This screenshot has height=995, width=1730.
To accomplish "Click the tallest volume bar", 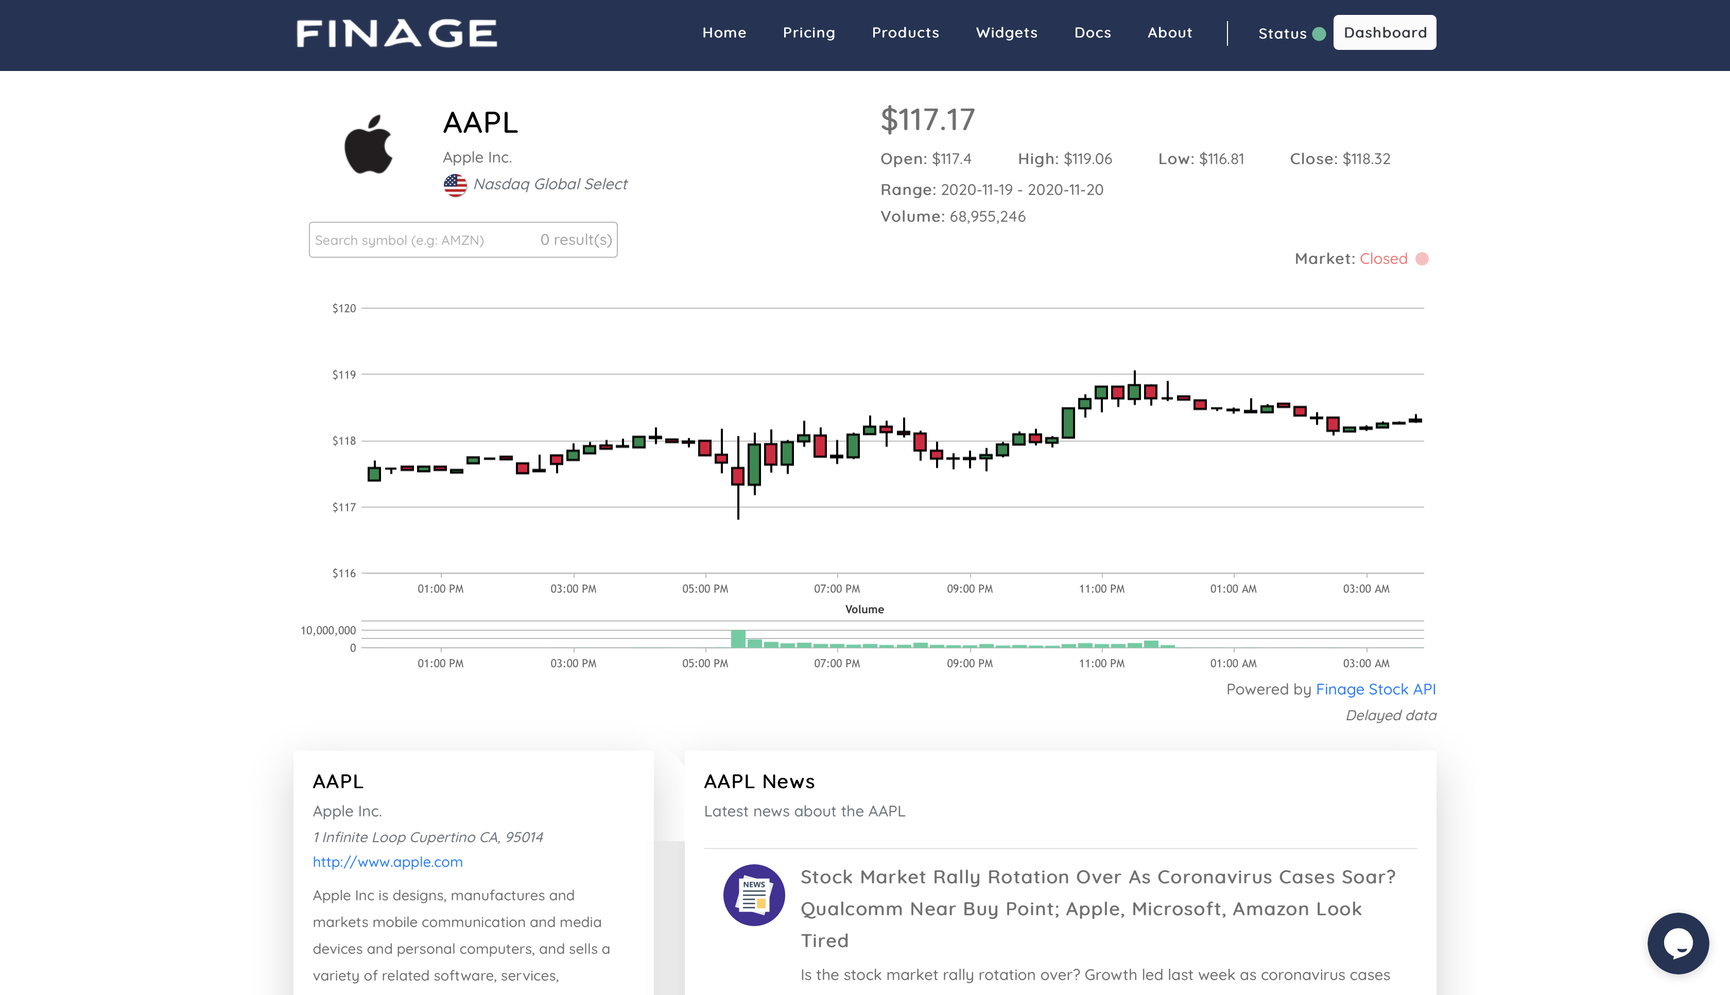I will pyautogui.click(x=738, y=639).
